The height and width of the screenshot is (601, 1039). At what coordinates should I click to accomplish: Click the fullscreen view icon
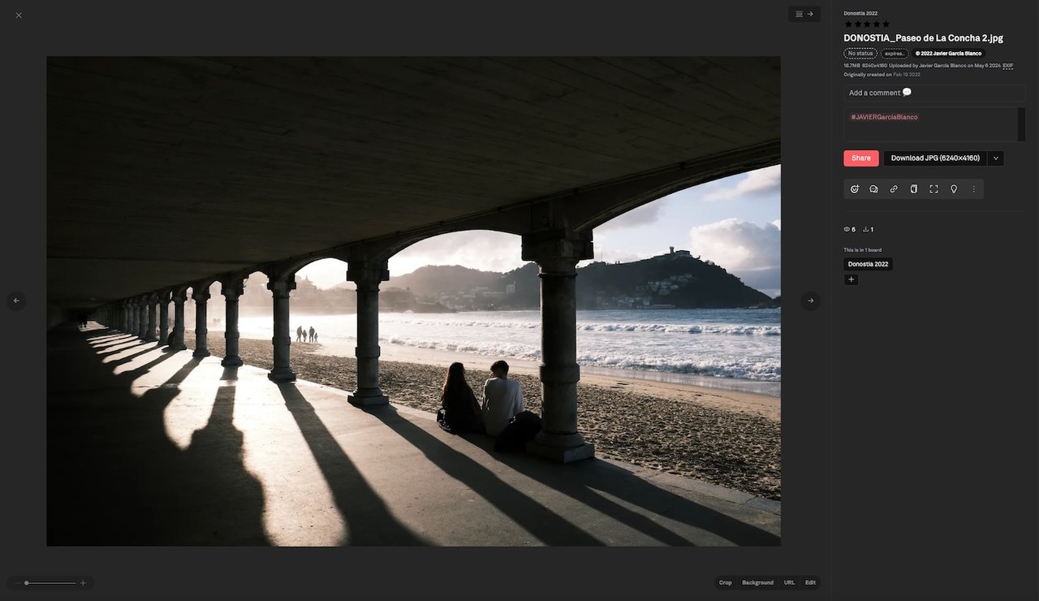coord(933,189)
